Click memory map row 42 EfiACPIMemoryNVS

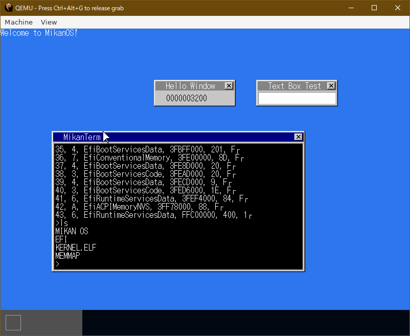(140, 207)
